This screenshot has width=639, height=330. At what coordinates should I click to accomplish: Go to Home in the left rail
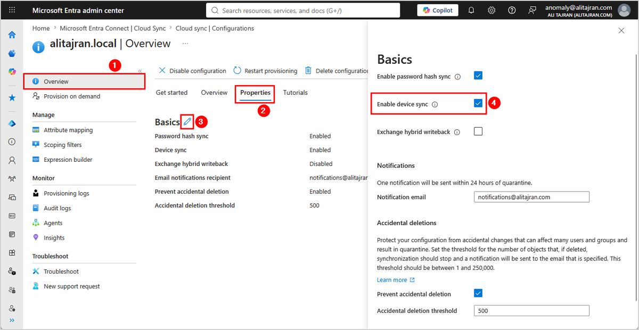pyautogui.click(x=12, y=35)
